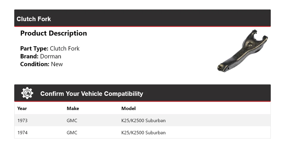
Task: Click the Brand label
Action: (x=29, y=56)
